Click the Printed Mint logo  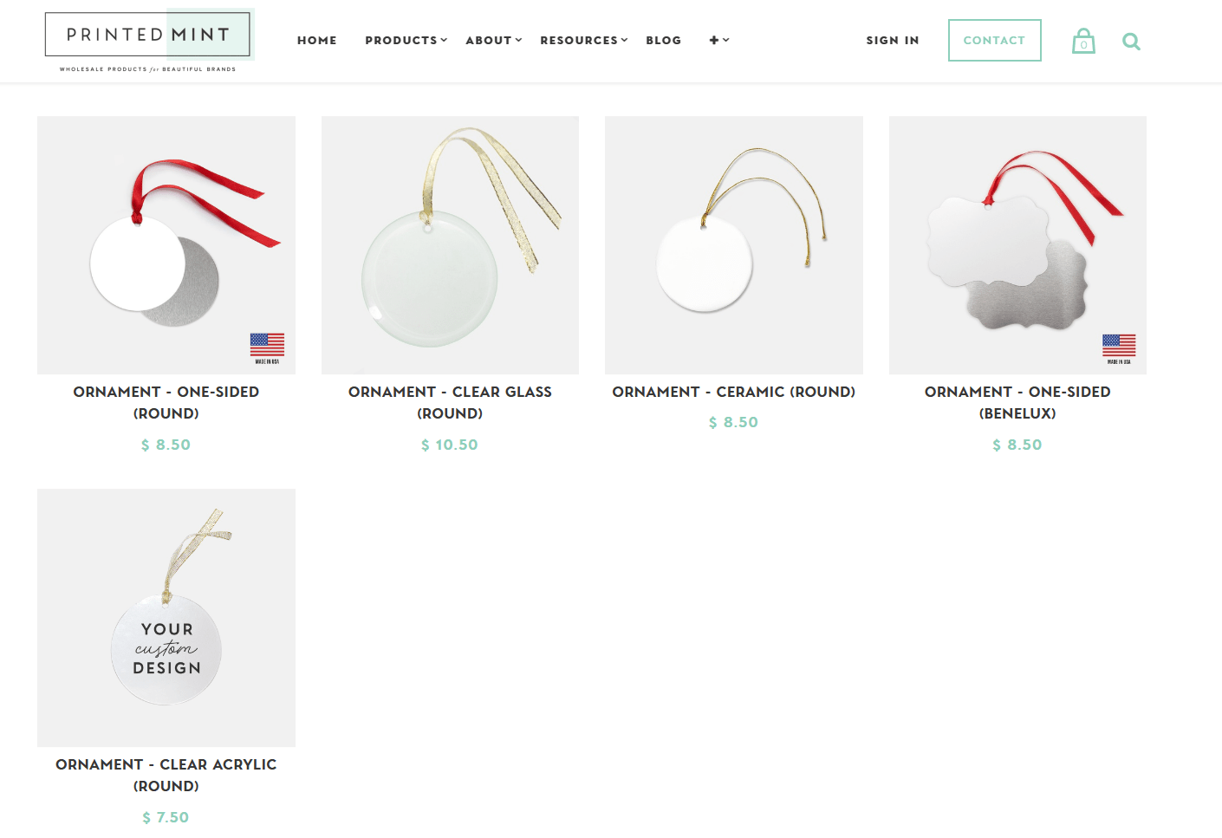click(148, 41)
